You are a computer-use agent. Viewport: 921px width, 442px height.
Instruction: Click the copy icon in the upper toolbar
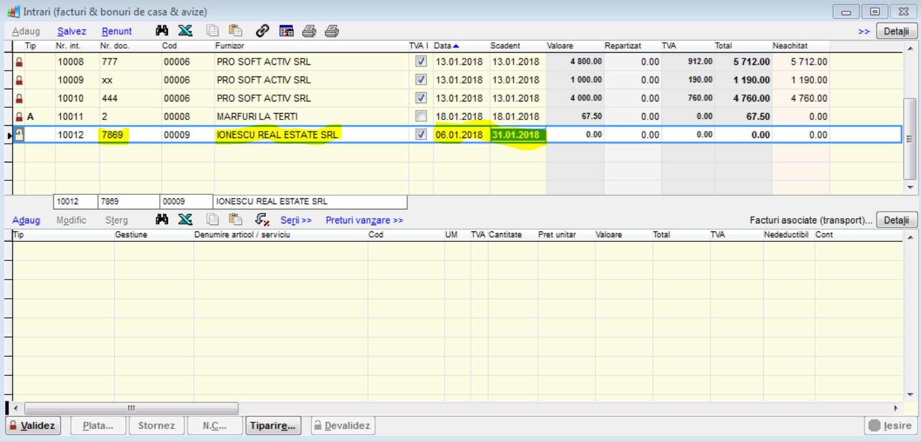(213, 31)
